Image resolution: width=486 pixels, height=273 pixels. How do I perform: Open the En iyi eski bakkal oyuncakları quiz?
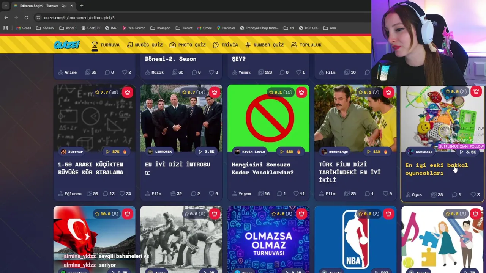click(437, 169)
